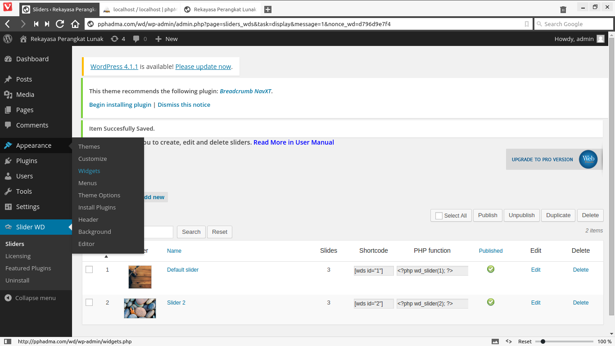
Task: Click the bookmark icon in the address bar
Action: pos(527,24)
